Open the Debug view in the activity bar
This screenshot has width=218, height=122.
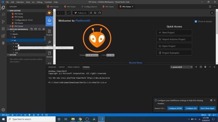click(3, 28)
